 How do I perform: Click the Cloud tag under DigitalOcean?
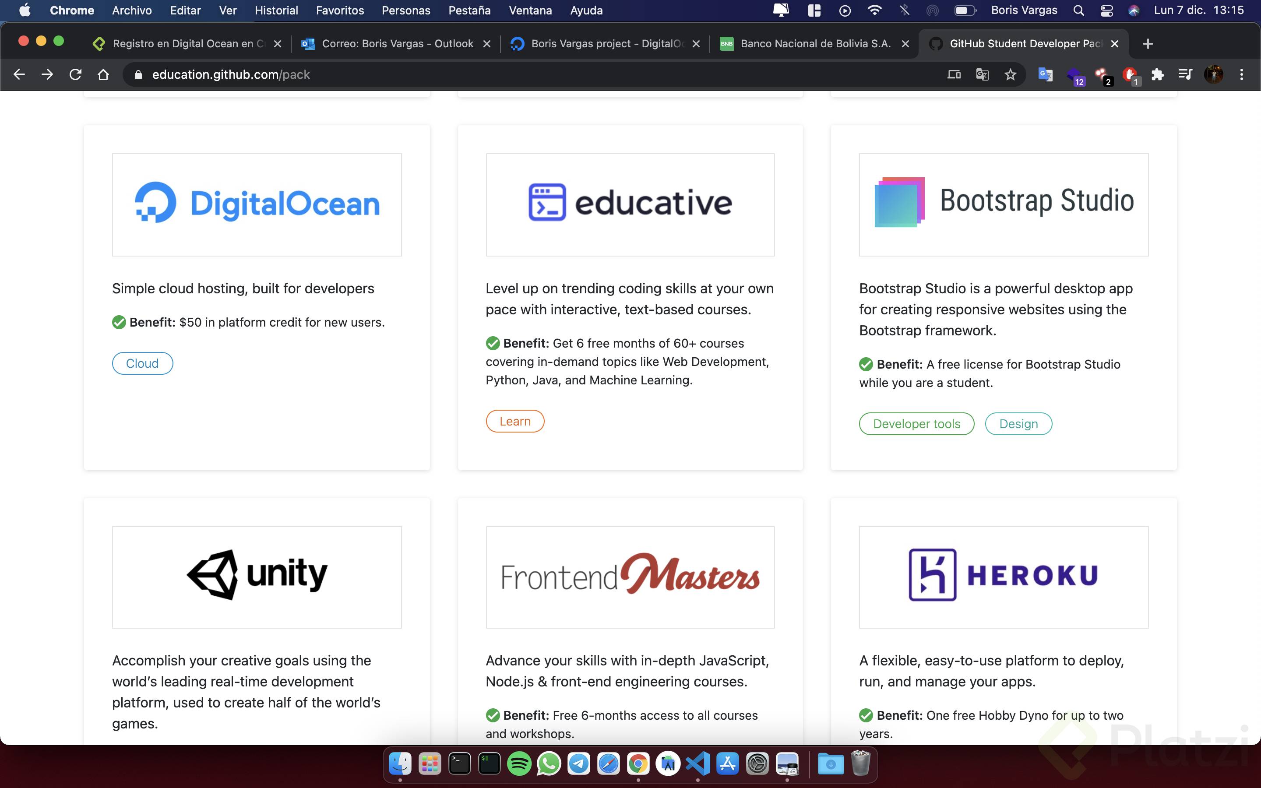tap(142, 363)
